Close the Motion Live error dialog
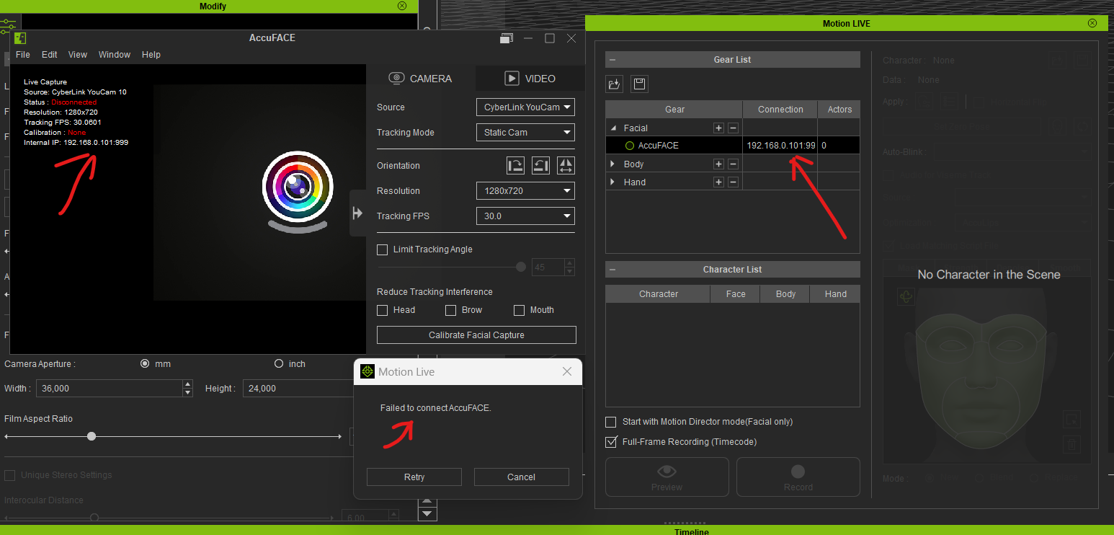The height and width of the screenshot is (535, 1114). 567,371
